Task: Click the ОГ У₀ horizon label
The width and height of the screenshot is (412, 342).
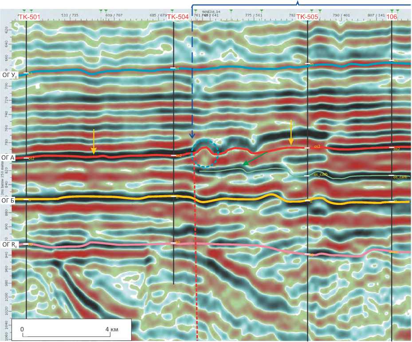Action: (x=10, y=75)
